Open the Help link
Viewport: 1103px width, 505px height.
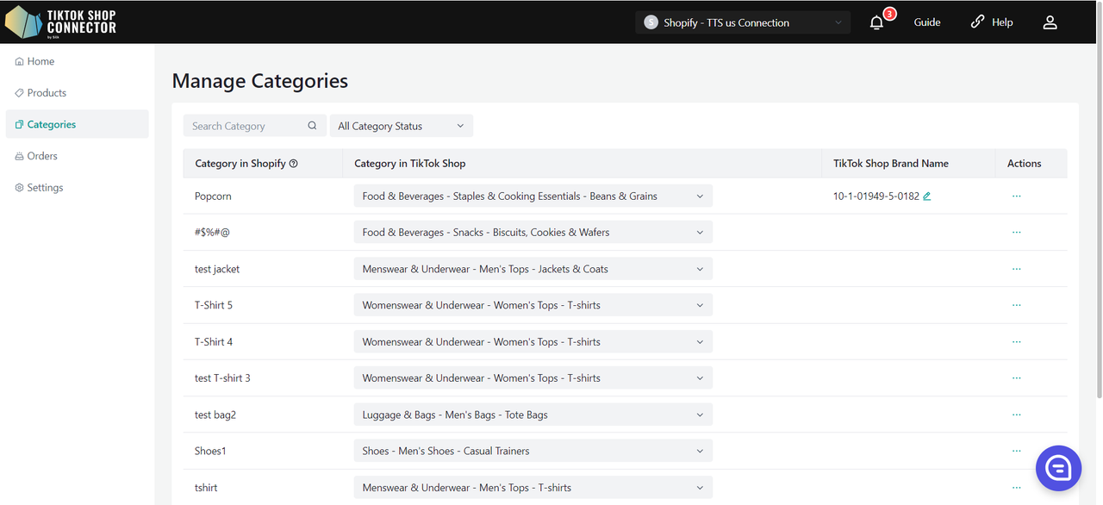(992, 22)
